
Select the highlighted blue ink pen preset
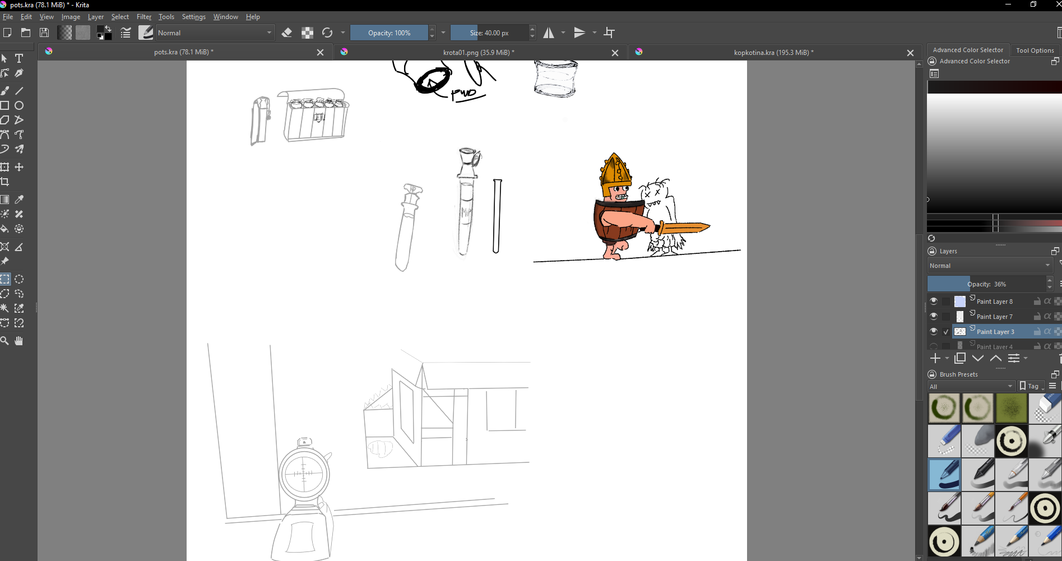click(944, 475)
